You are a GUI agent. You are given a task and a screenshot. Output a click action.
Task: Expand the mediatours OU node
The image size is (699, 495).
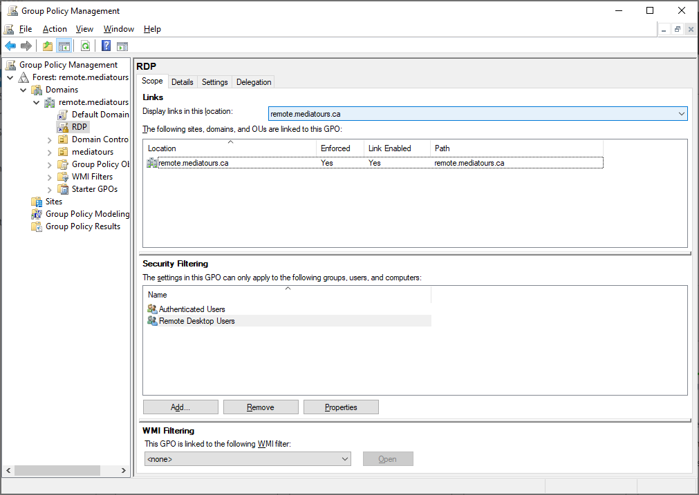click(50, 153)
